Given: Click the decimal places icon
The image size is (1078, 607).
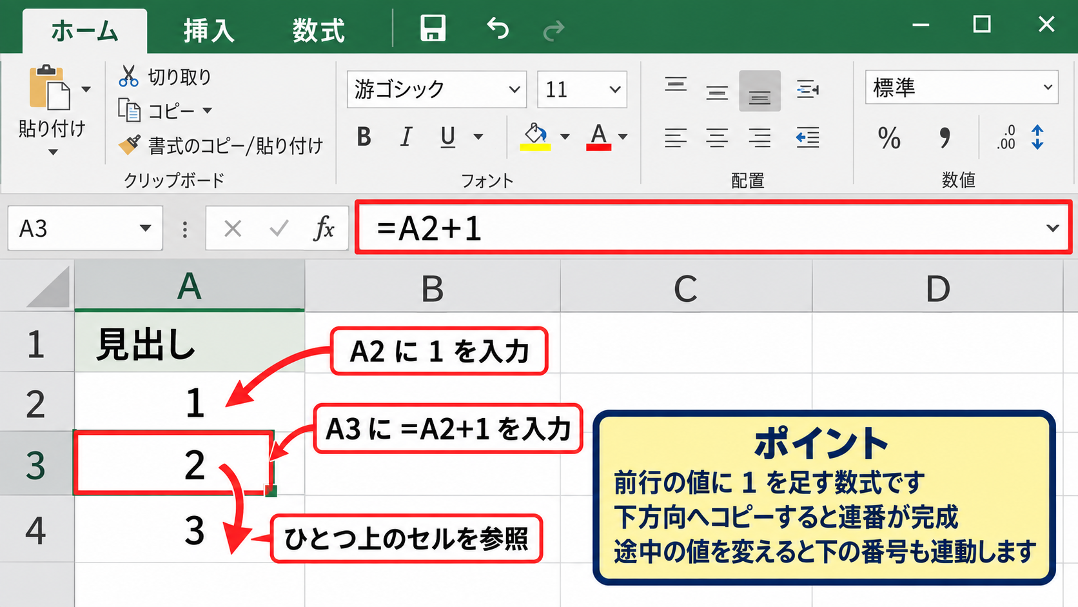Looking at the screenshot, I should pos(1021,137).
